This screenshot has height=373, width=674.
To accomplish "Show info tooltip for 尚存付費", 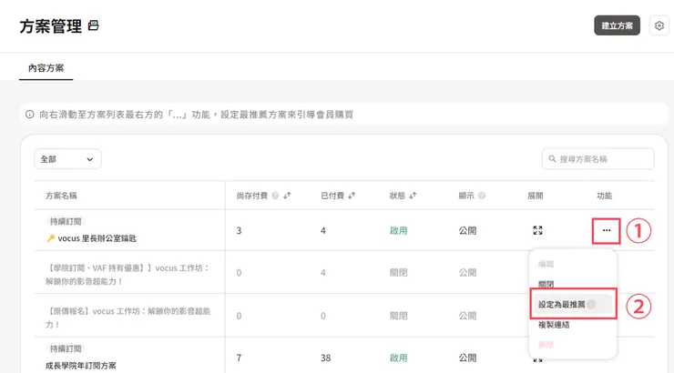I will click(275, 196).
